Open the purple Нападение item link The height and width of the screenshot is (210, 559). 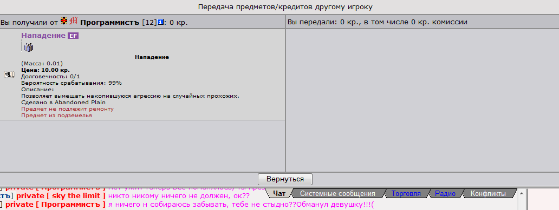43,36
